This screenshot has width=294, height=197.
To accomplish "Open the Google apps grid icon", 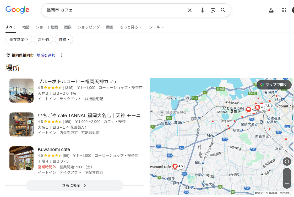I will pyautogui.click(x=284, y=10).
